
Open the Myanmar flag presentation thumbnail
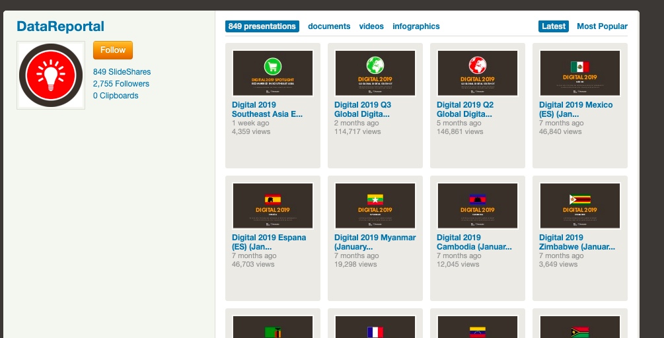point(375,206)
